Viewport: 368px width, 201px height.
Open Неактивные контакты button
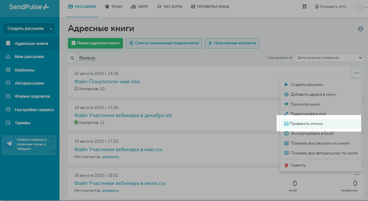click(232, 43)
